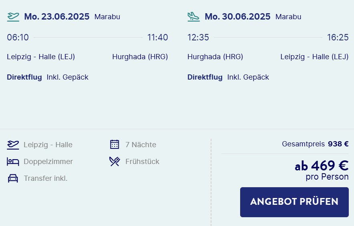Viewport: 354px width, 226px height.
Task: Click the cutlery icon for Frühstück
Action: tap(115, 161)
